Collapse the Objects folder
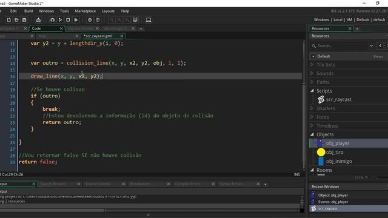Screen dimensions: 388x218 (312, 134)
